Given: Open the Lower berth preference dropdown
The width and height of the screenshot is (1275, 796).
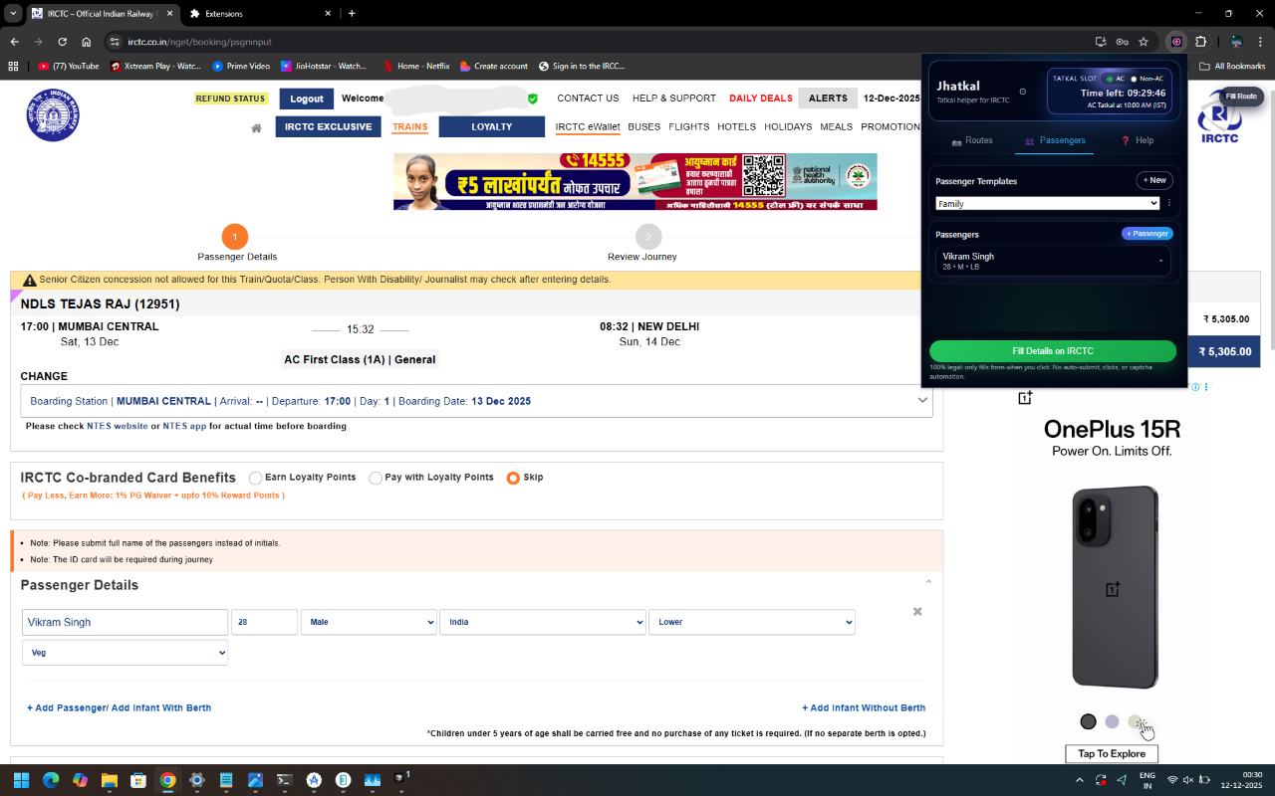Looking at the screenshot, I should click(x=752, y=622).
